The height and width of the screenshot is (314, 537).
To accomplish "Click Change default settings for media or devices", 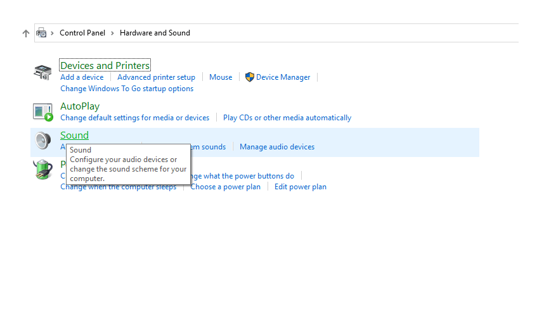I will point(134,118).
